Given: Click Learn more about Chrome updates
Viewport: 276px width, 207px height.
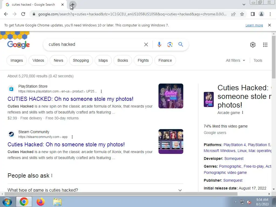Looking at the screenshot, I should click(254, 25).
